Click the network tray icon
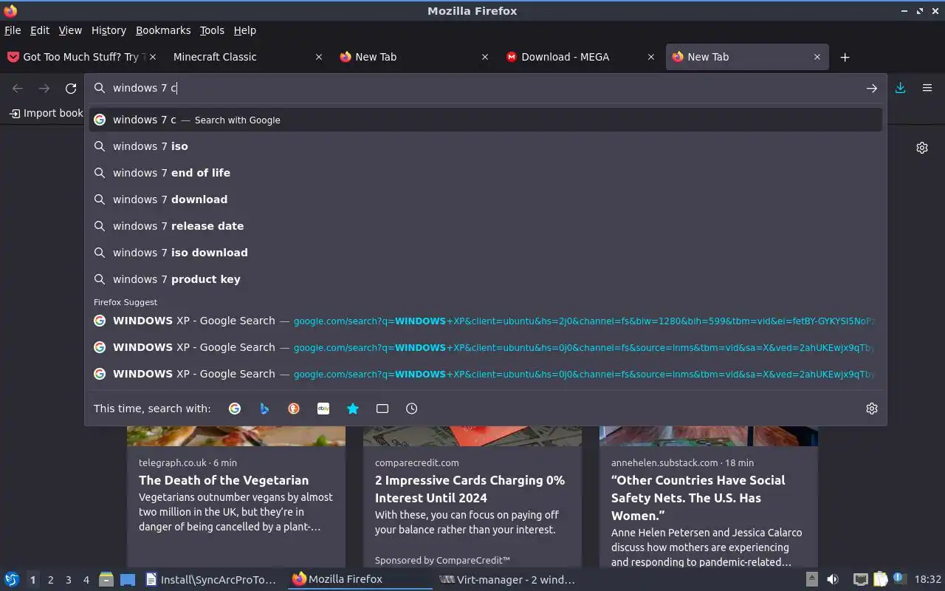 coord(860,579)
